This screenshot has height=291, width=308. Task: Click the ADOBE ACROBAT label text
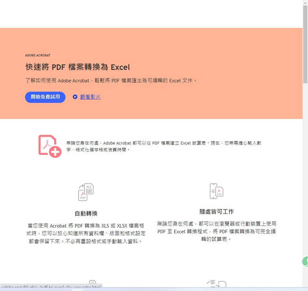pos(38,55)
